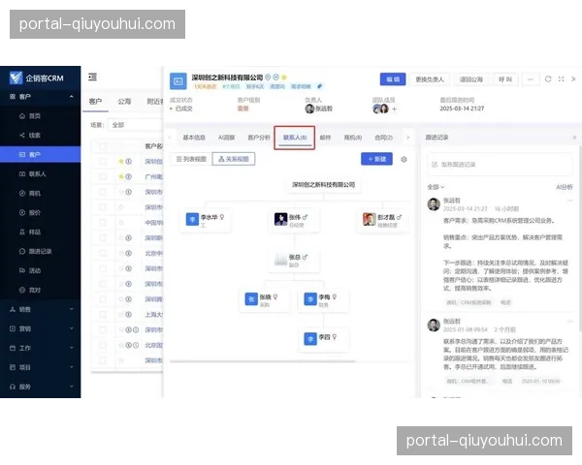The width and height of the screenshot is (582, 465).
Task: Click the AI分析 link in follow-up records
Action: point(565,187)
